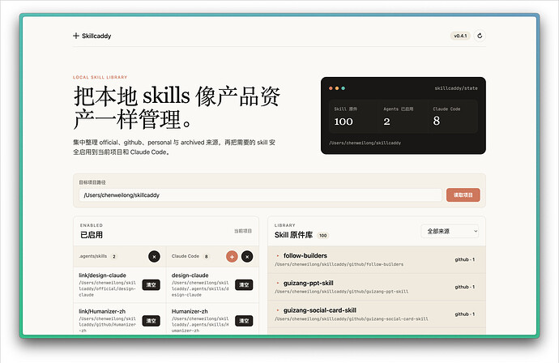Click the black X button in .agents/skills column
Image resolution: width=559 pixels, height=363 pixels.
coord(154,256)
